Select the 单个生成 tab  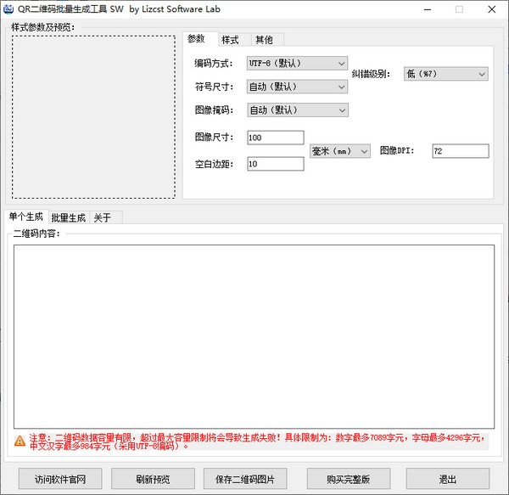click(x=25, y=217)
